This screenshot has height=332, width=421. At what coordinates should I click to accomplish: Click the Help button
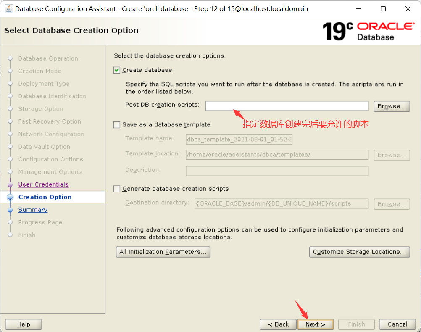(24, 324)
